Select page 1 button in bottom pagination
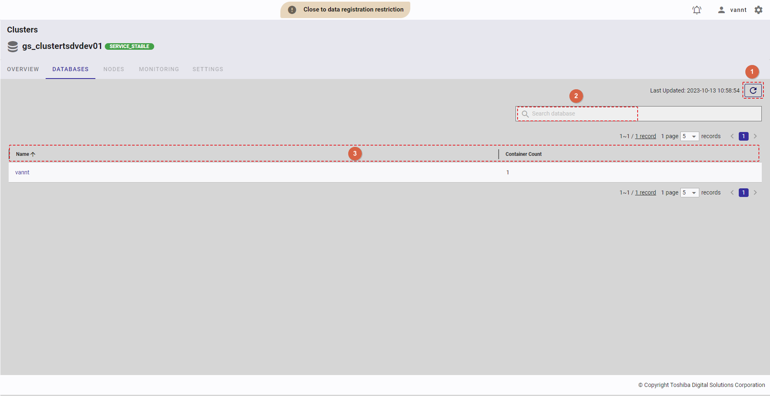 click(x=743, y=192)
